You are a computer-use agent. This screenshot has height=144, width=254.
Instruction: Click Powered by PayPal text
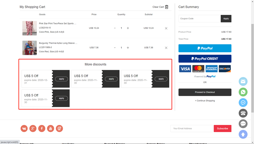point(205,76)
